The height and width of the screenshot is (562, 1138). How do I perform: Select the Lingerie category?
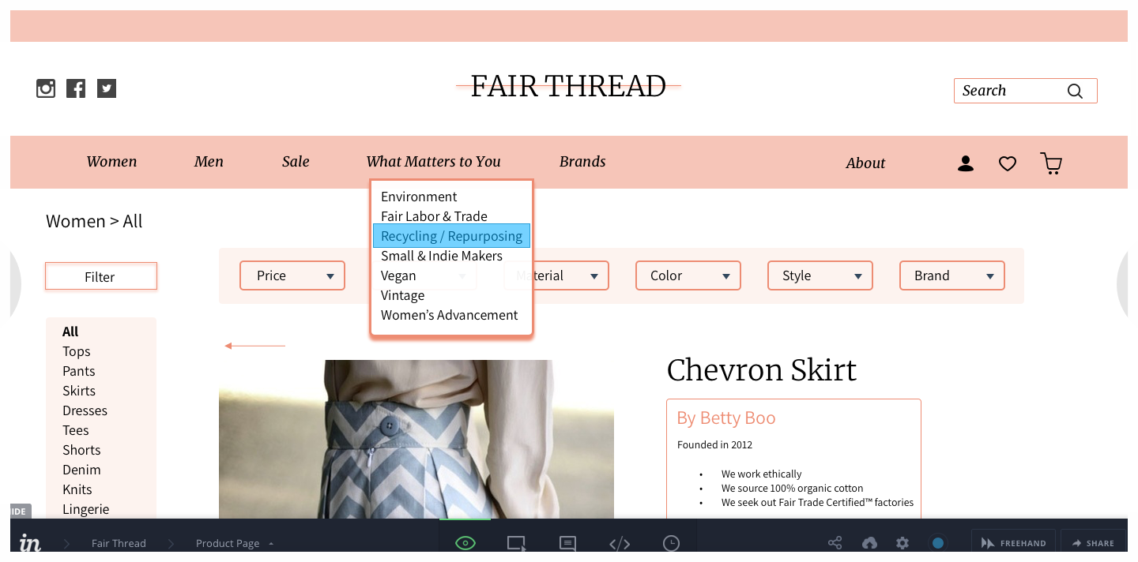[85, 509]
